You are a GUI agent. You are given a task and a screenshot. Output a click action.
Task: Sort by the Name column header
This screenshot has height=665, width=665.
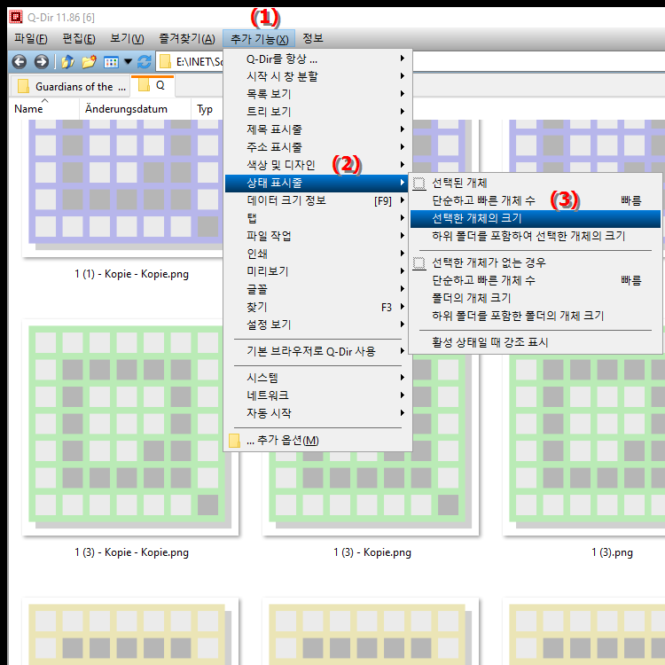point(44,109)
